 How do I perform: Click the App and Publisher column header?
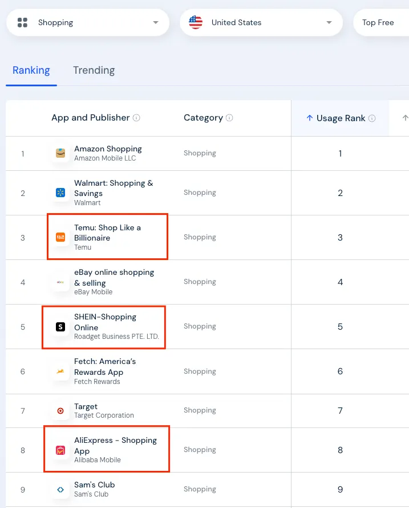pyautogui.click(x=91, y=118)
